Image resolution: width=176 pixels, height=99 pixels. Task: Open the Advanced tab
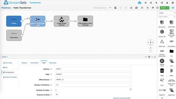point(53,63)
